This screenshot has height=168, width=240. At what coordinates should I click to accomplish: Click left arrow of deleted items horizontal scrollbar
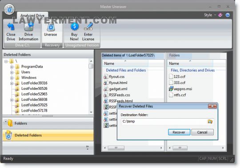tap(105, 148)
